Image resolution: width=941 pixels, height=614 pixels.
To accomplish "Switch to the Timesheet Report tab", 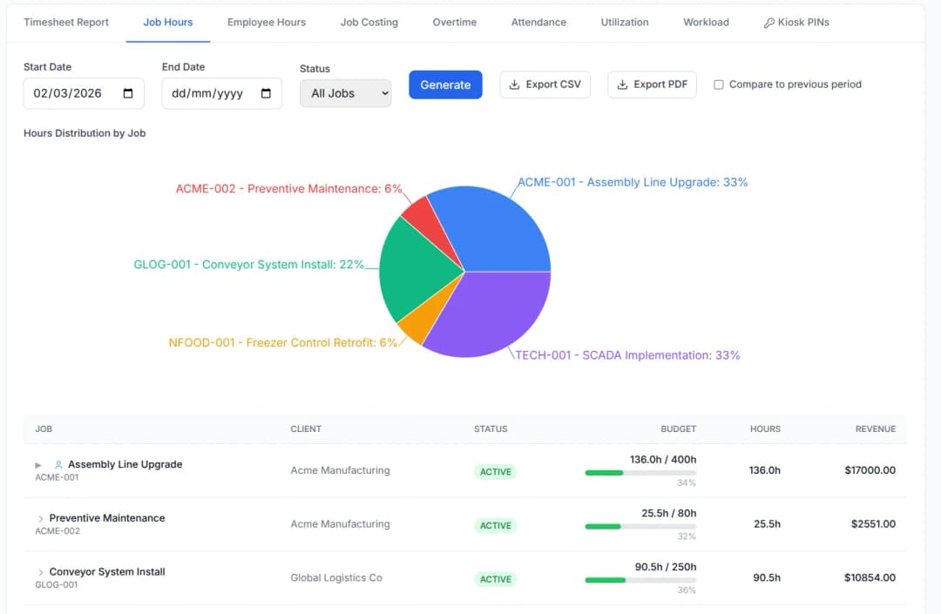I will [x=65, y=22].
